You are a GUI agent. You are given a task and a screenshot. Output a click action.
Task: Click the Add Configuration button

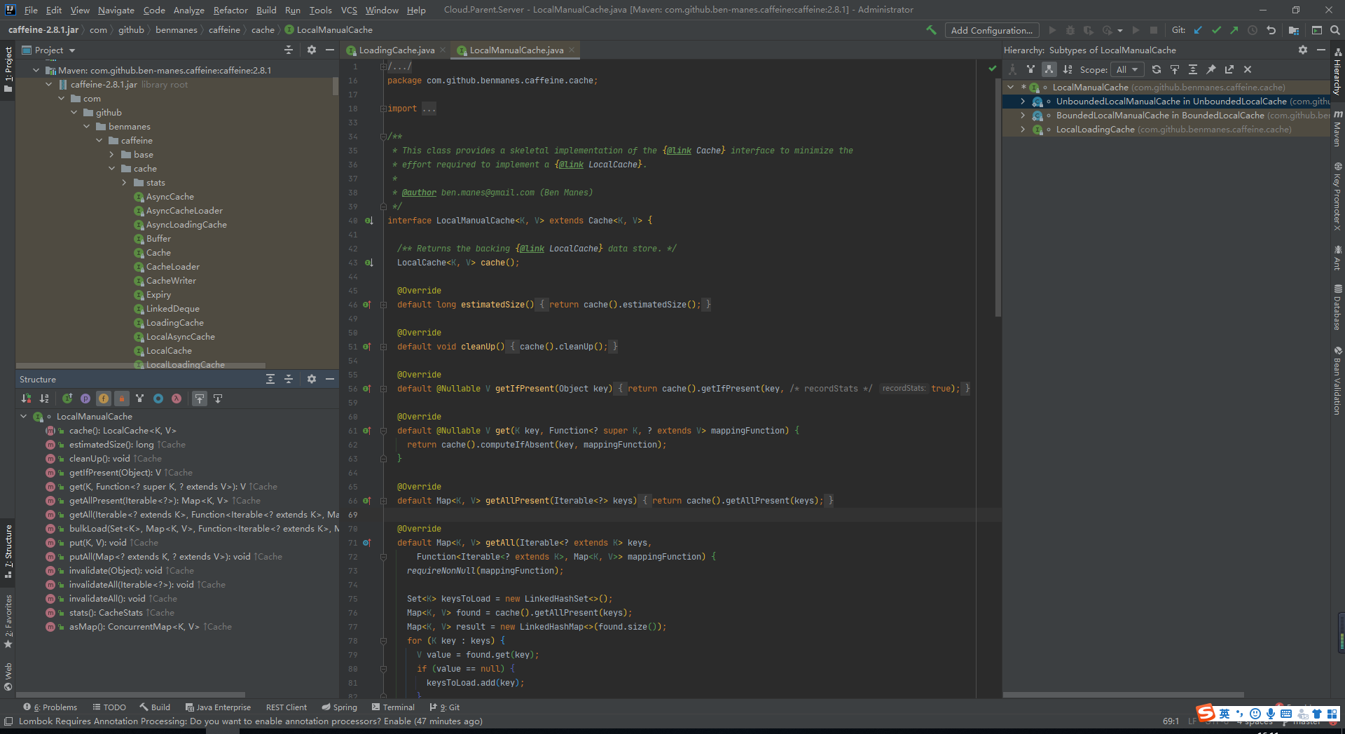click(991, 30)
